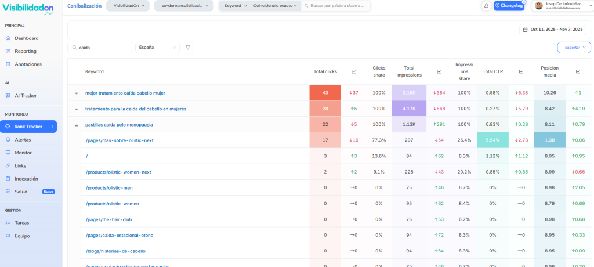
Task: Click the filter funnel icon
Action: tap(187, 48)
